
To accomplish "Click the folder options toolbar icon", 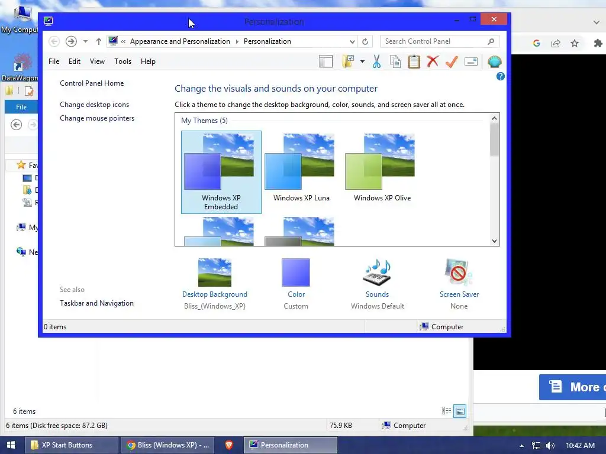I will click(x=348, y=61).
